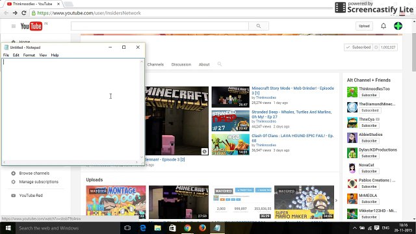
Task: Open Windows Action Center notification icon
Action: point(377,228)
